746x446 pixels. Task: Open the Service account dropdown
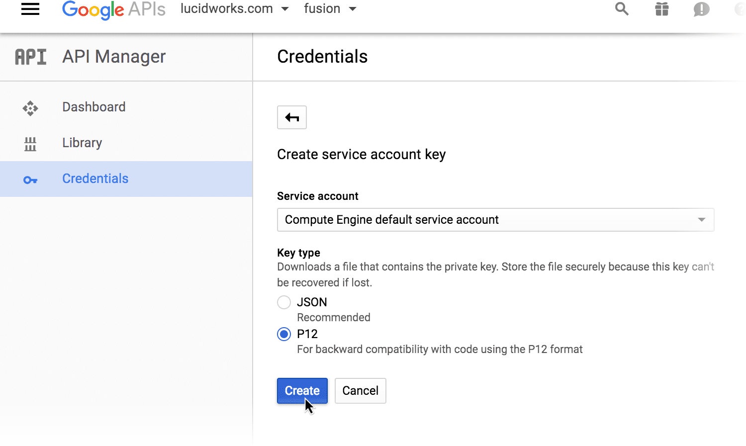coord(701,219)
